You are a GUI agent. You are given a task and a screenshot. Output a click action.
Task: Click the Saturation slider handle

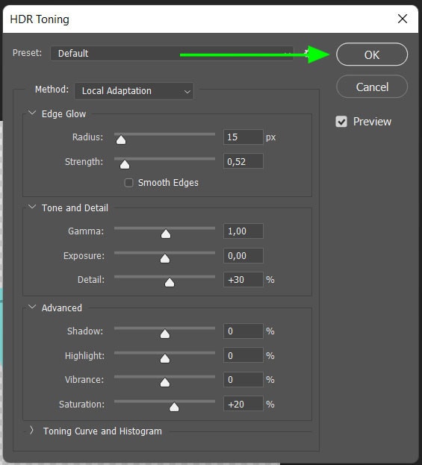(x=174, y=407)
